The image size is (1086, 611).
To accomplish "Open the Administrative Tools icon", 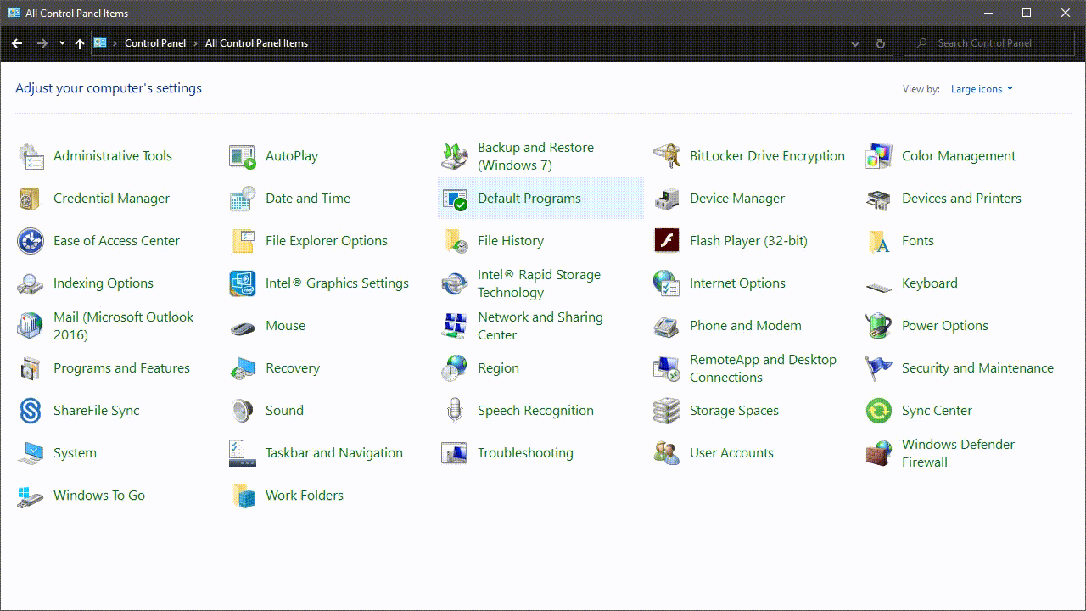I will tap(31, 156).
